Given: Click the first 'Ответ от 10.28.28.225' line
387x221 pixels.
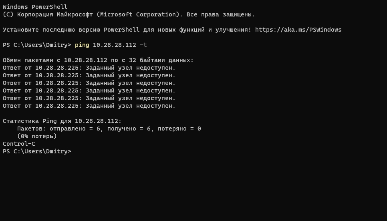Looking at the screenshot, I should point(89,68).
